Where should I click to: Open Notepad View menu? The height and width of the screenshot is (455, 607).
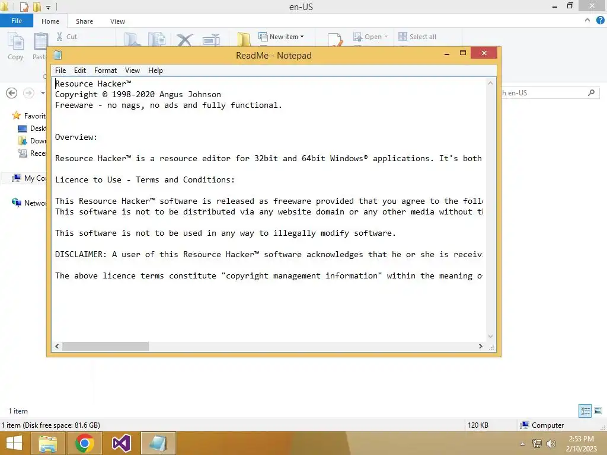coord(132,71)
